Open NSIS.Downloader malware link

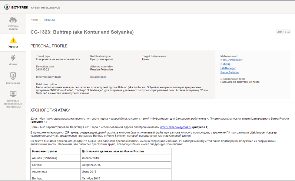tap(231, 60)
